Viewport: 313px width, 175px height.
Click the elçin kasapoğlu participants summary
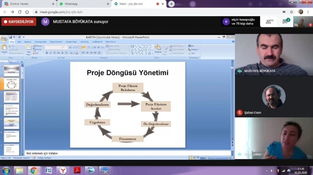(x=240, y=21)
